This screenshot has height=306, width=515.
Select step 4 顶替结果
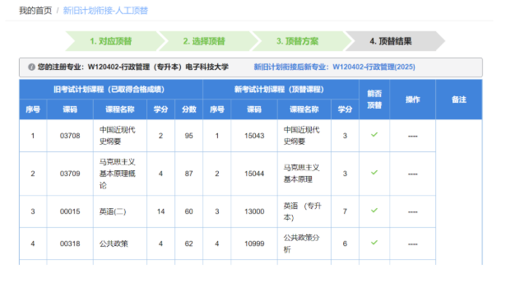pyautogui.click(x=391, y=41)
